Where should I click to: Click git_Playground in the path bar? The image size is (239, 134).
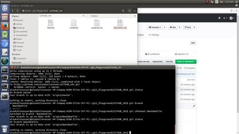click(x=40, y=11)
